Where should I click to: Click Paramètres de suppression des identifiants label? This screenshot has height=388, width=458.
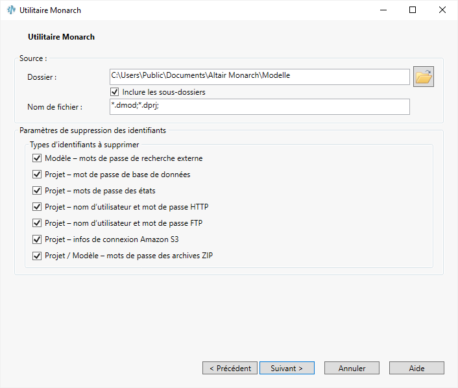[93, 130]
